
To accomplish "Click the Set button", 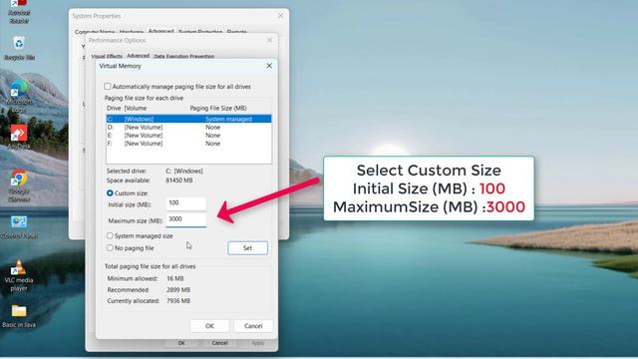I will pyautogui.click(x=248, y=248).
